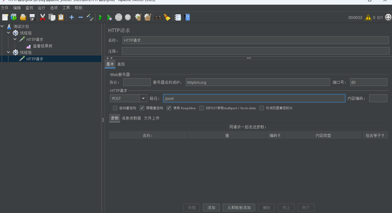
Task: Switch to 消息体数据 tab
Action: point(131,118)
